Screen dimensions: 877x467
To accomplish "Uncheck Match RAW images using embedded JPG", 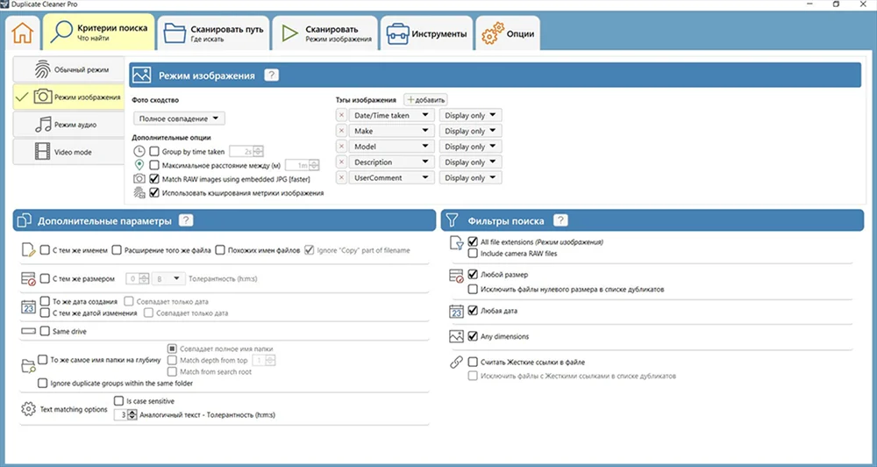I will (x=154, y=178).
